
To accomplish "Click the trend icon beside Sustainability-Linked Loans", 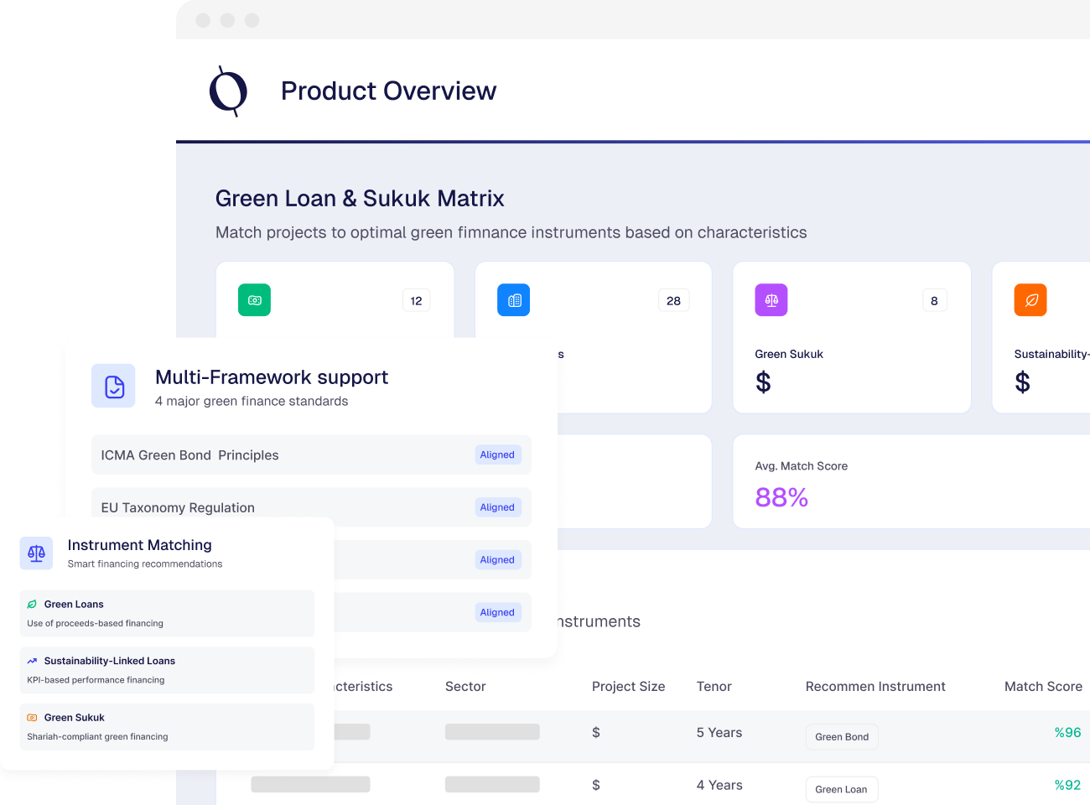I will point(32,661).
